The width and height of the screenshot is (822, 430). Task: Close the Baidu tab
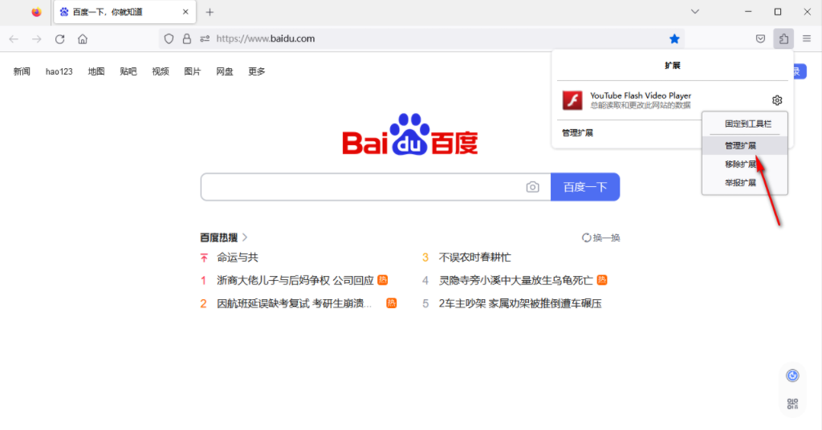click(185, 12)
